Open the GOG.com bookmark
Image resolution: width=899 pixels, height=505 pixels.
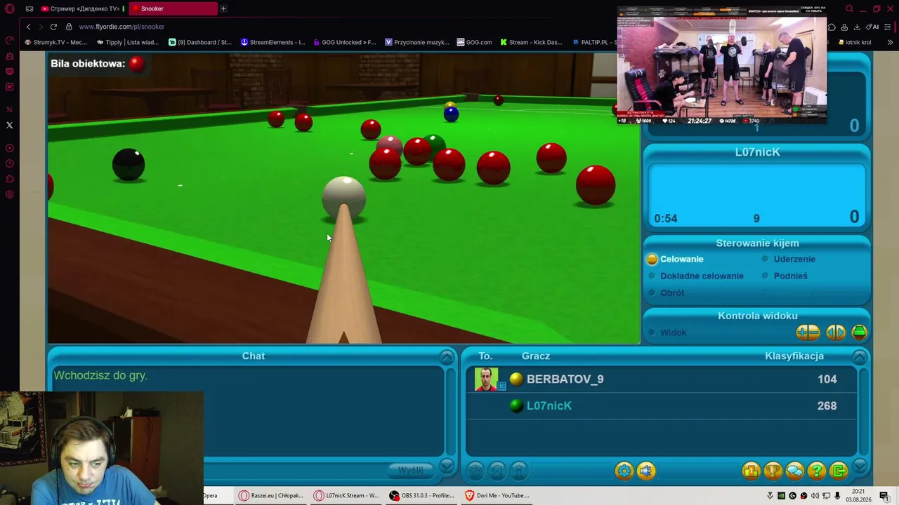coord(474,42)
